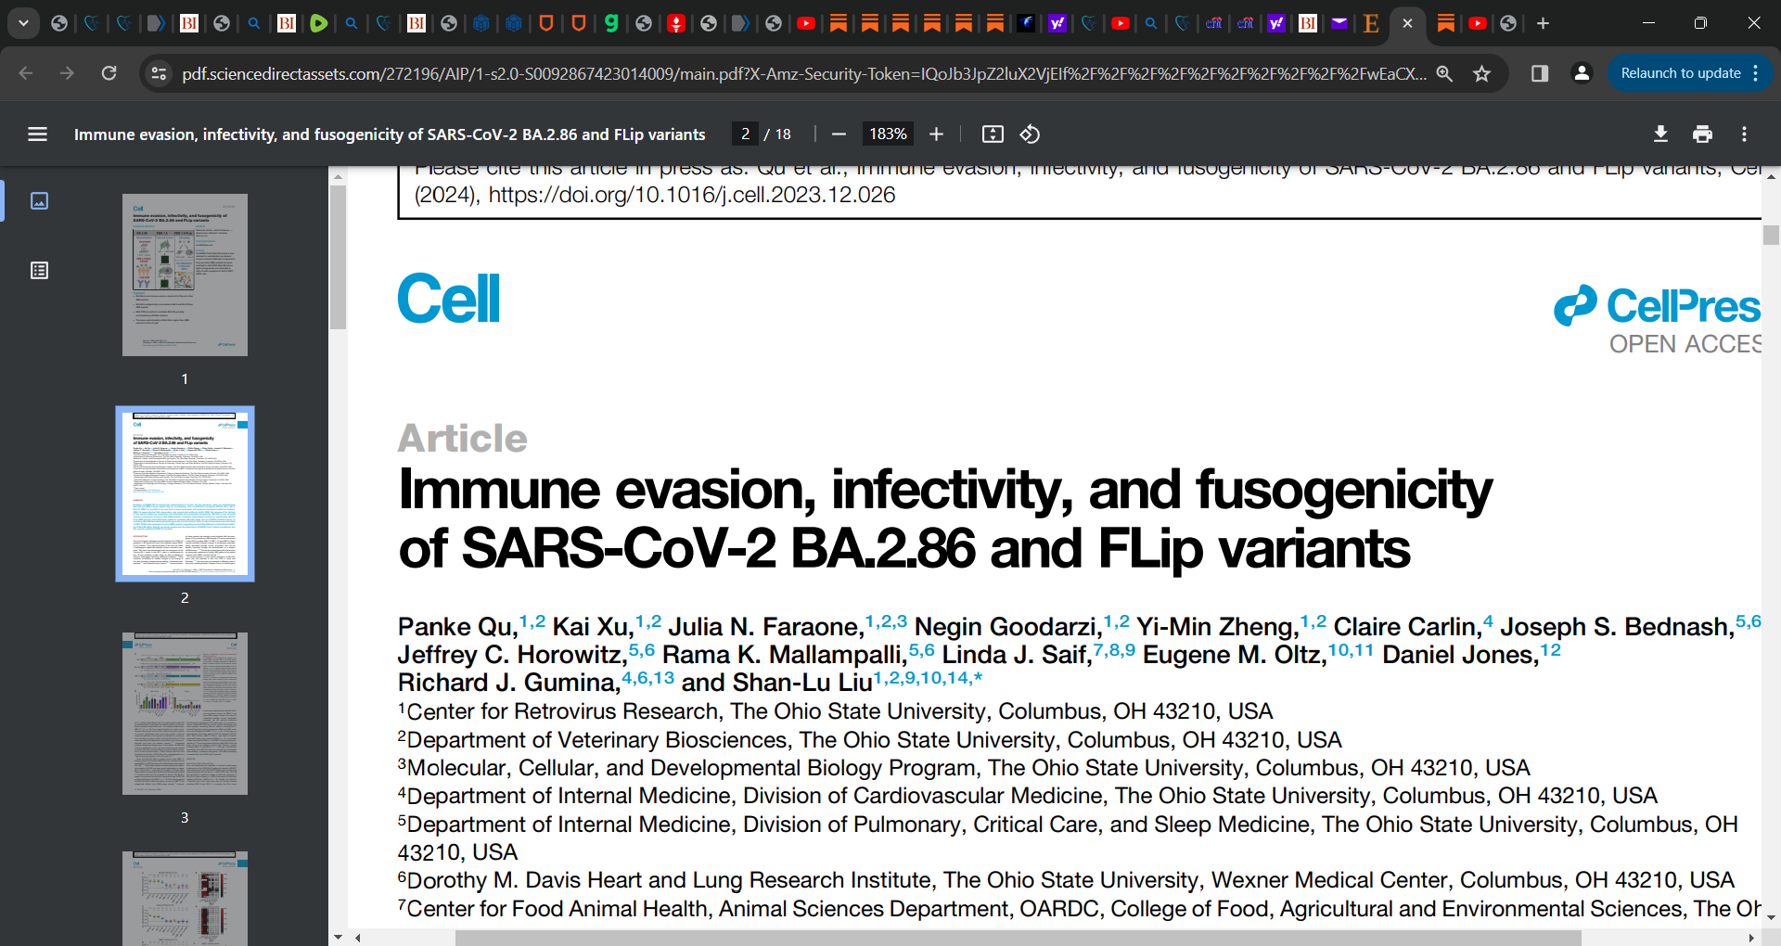Open the tab search dropdown
Screen dimensions: 1781x946
point(23,23)
